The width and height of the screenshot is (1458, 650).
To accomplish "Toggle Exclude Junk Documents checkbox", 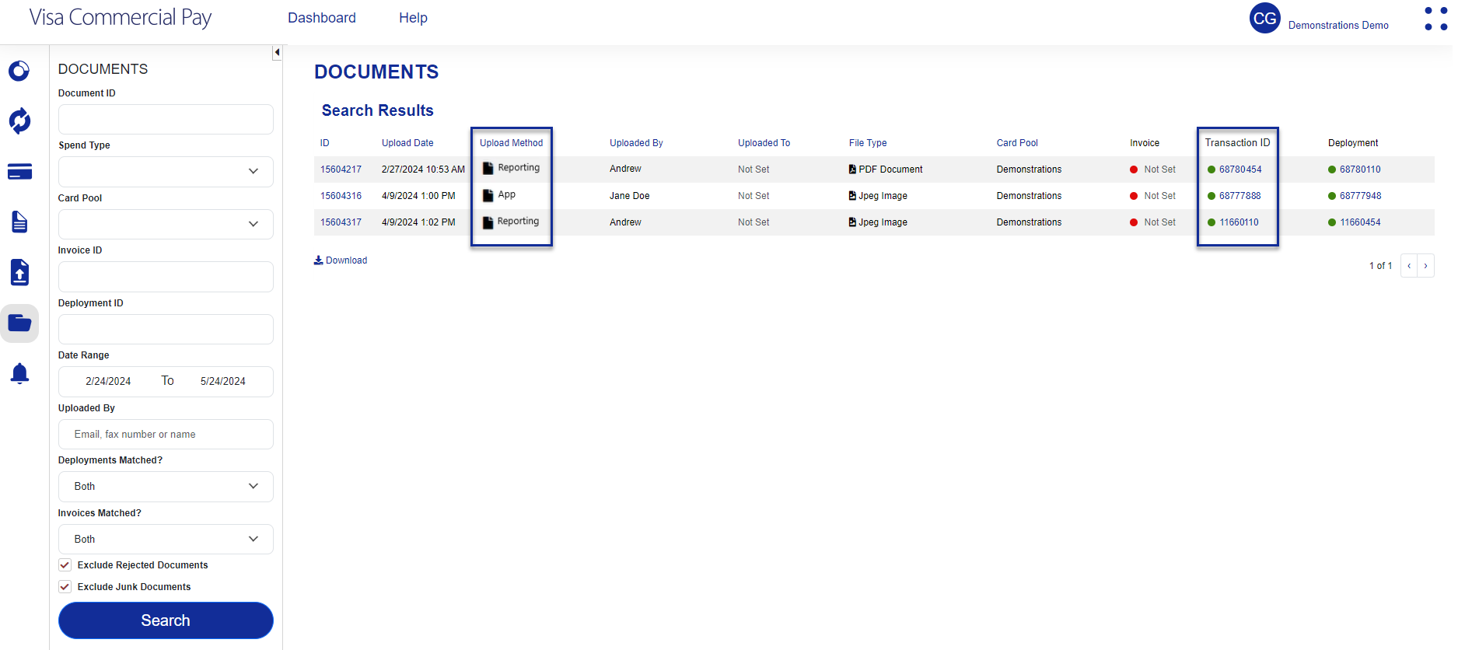I will coord(65,587).
